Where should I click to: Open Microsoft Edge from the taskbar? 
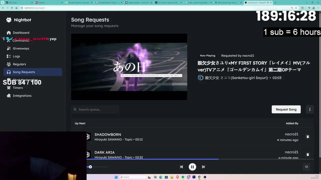161,177
